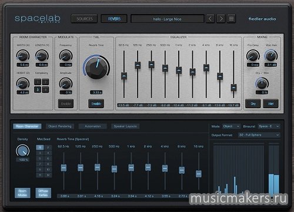The height and width of the screenshot is (212, 294).
Task: Toggle the Room Modes button
Action: (x=22, y=193)
